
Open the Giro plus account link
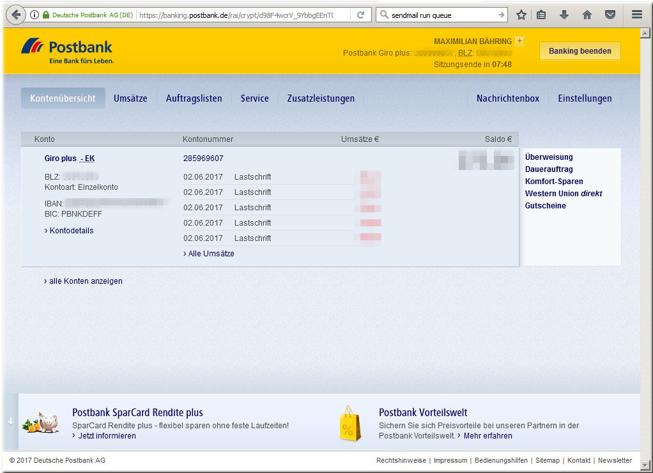tap(61, 159)
